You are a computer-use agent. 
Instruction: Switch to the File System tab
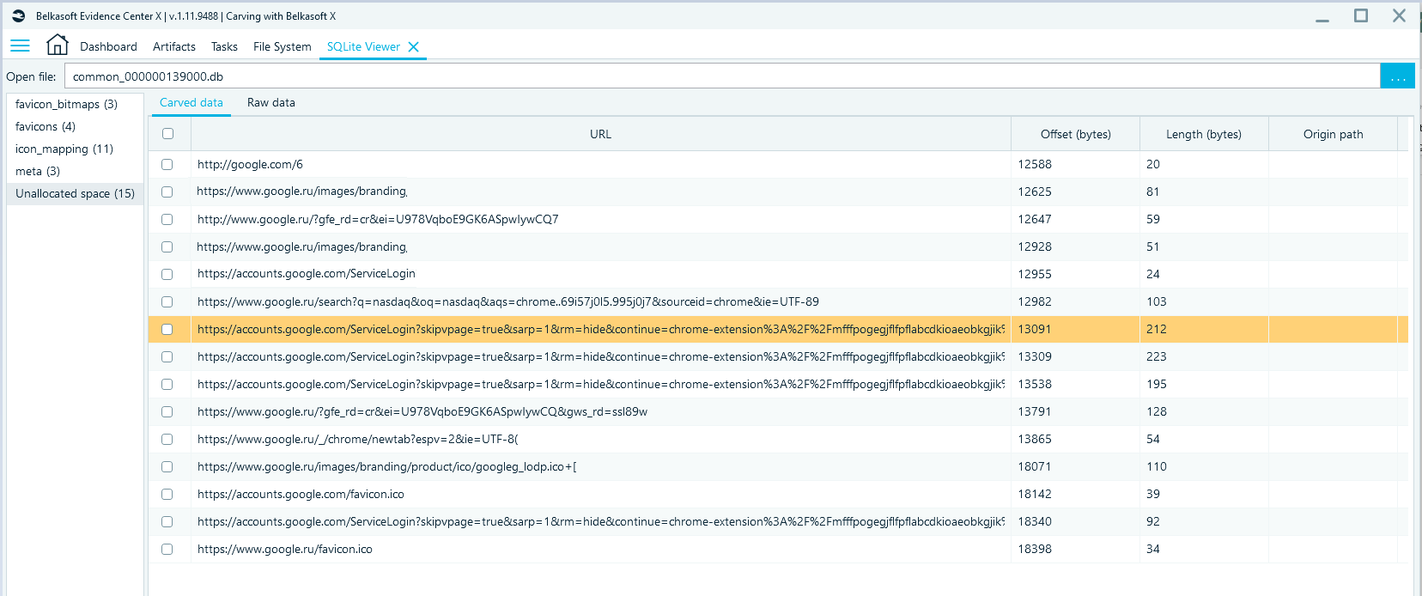pyautogui.click(x=283, y=47)
